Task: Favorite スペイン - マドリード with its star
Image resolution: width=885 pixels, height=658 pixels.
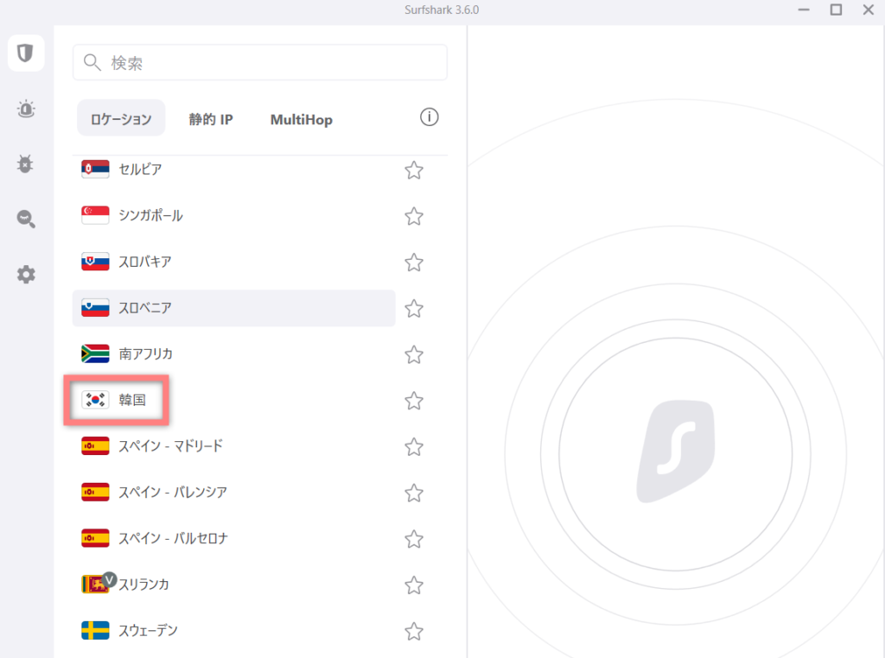Action: tap(414, 447)
